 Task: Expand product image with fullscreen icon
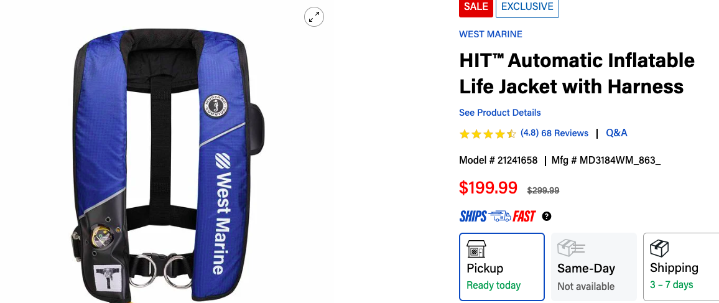(x=314, y=17)
